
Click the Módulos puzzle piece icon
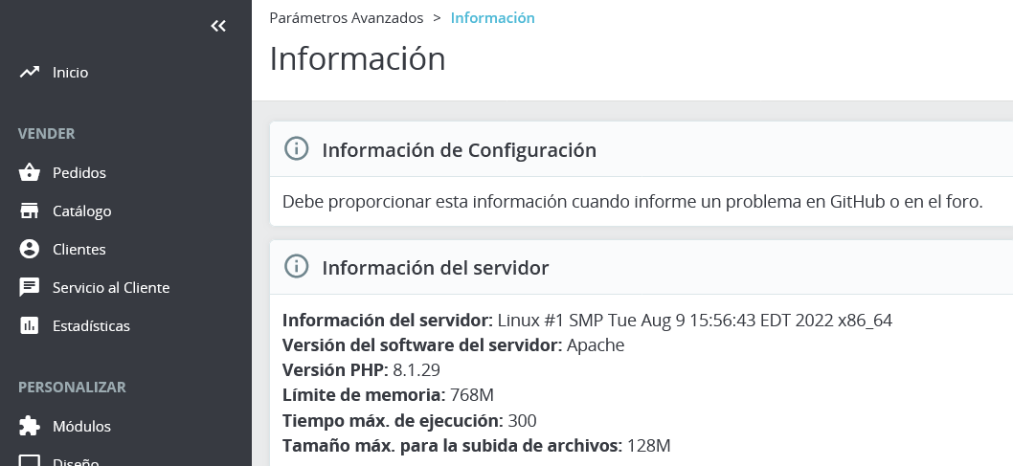tap(30, 427)
